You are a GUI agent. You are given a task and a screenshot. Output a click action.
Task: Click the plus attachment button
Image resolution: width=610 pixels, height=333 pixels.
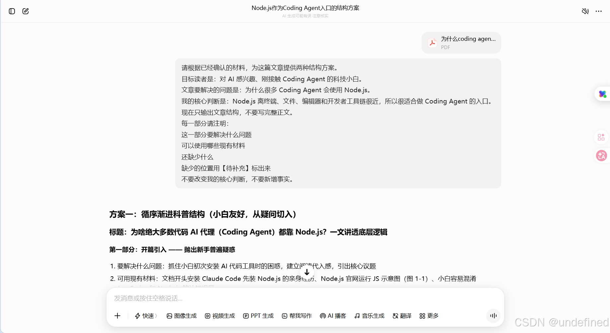[x=117, y=316]
